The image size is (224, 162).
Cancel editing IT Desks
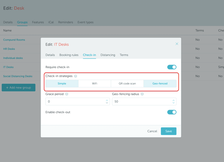coord(152,131)
